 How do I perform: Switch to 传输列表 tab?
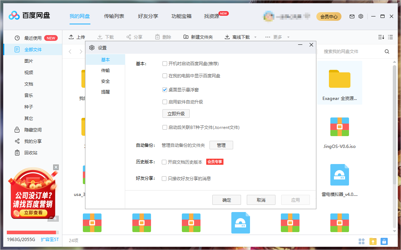[114, 16]
